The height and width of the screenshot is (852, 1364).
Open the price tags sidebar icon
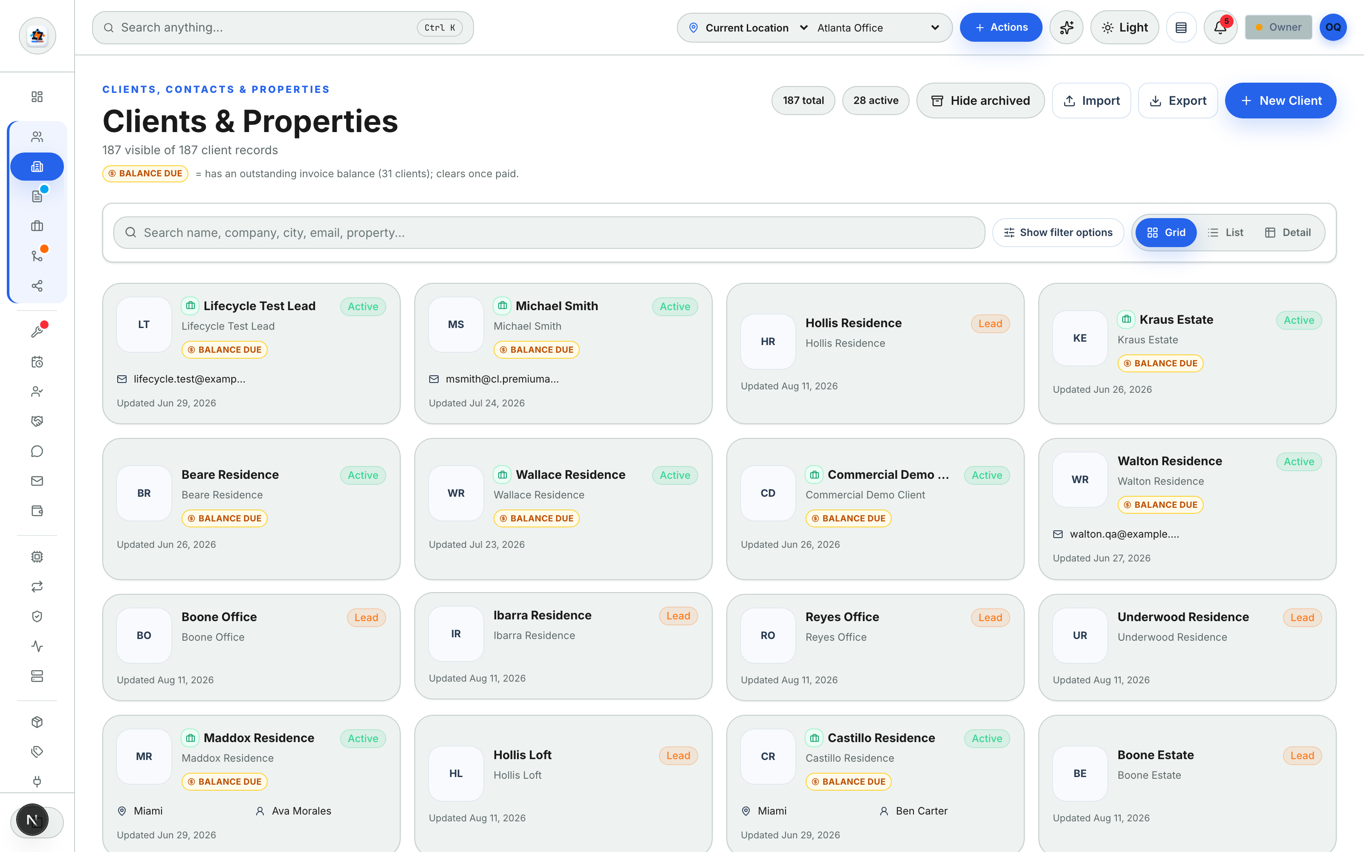pos(37,752)
